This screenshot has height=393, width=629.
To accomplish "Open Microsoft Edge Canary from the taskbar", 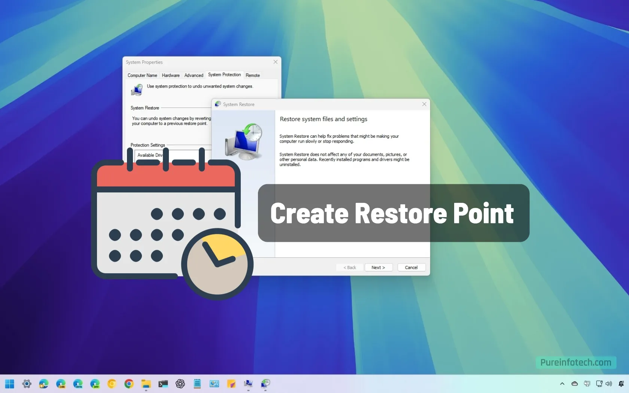I will pos(61,384).
